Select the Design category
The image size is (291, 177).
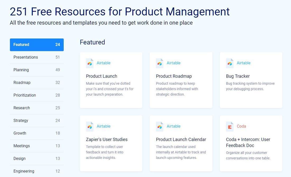tap(37, 158)
